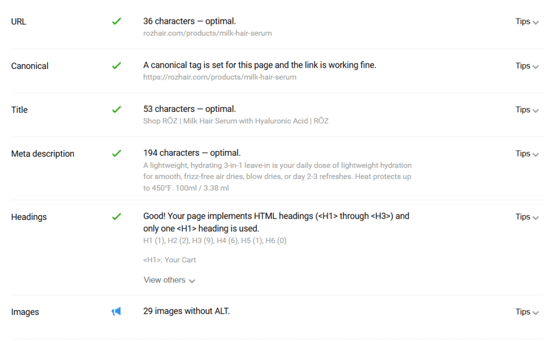The height and width of the screenshot is (341, 556).
Task: Click the green checkmark beside Canonical
Action: tap(116, 66)
